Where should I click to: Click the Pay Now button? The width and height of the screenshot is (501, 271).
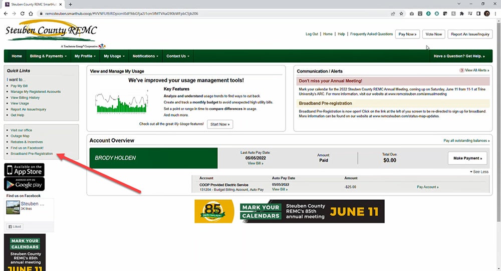(x=407, y=34)
